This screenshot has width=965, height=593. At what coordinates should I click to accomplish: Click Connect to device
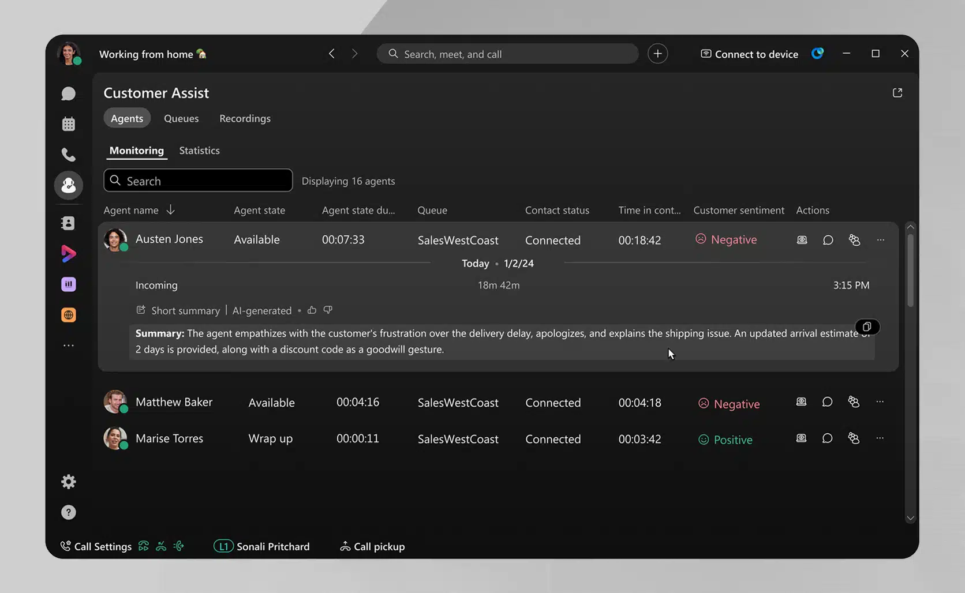pyautogui.click(x=749, y=54)
